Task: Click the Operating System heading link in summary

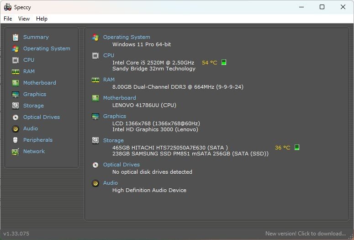Action: (x=127, y=37)
